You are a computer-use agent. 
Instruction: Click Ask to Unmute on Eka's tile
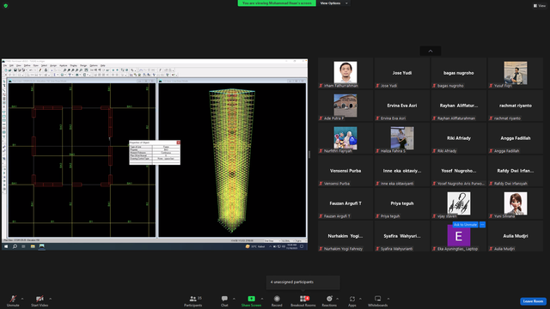click(x=466, y=225)
